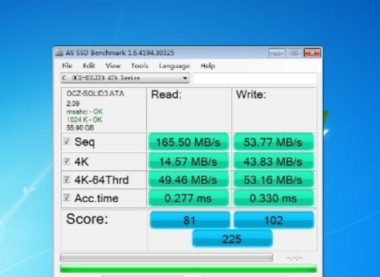The image size is (380, 277).
Task: Click the Seq read result 165.50 MB/s
Action: pyautogui.click(x=188, y=142)
